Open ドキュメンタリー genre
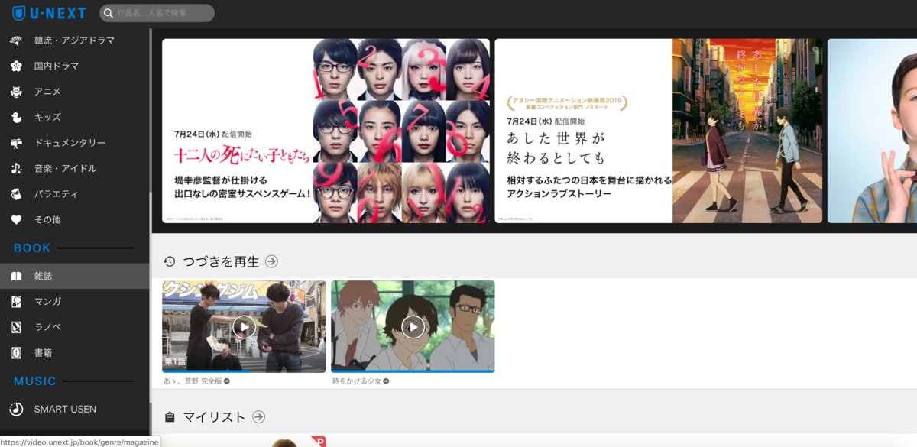917x447 pixels. coord(75,143)
